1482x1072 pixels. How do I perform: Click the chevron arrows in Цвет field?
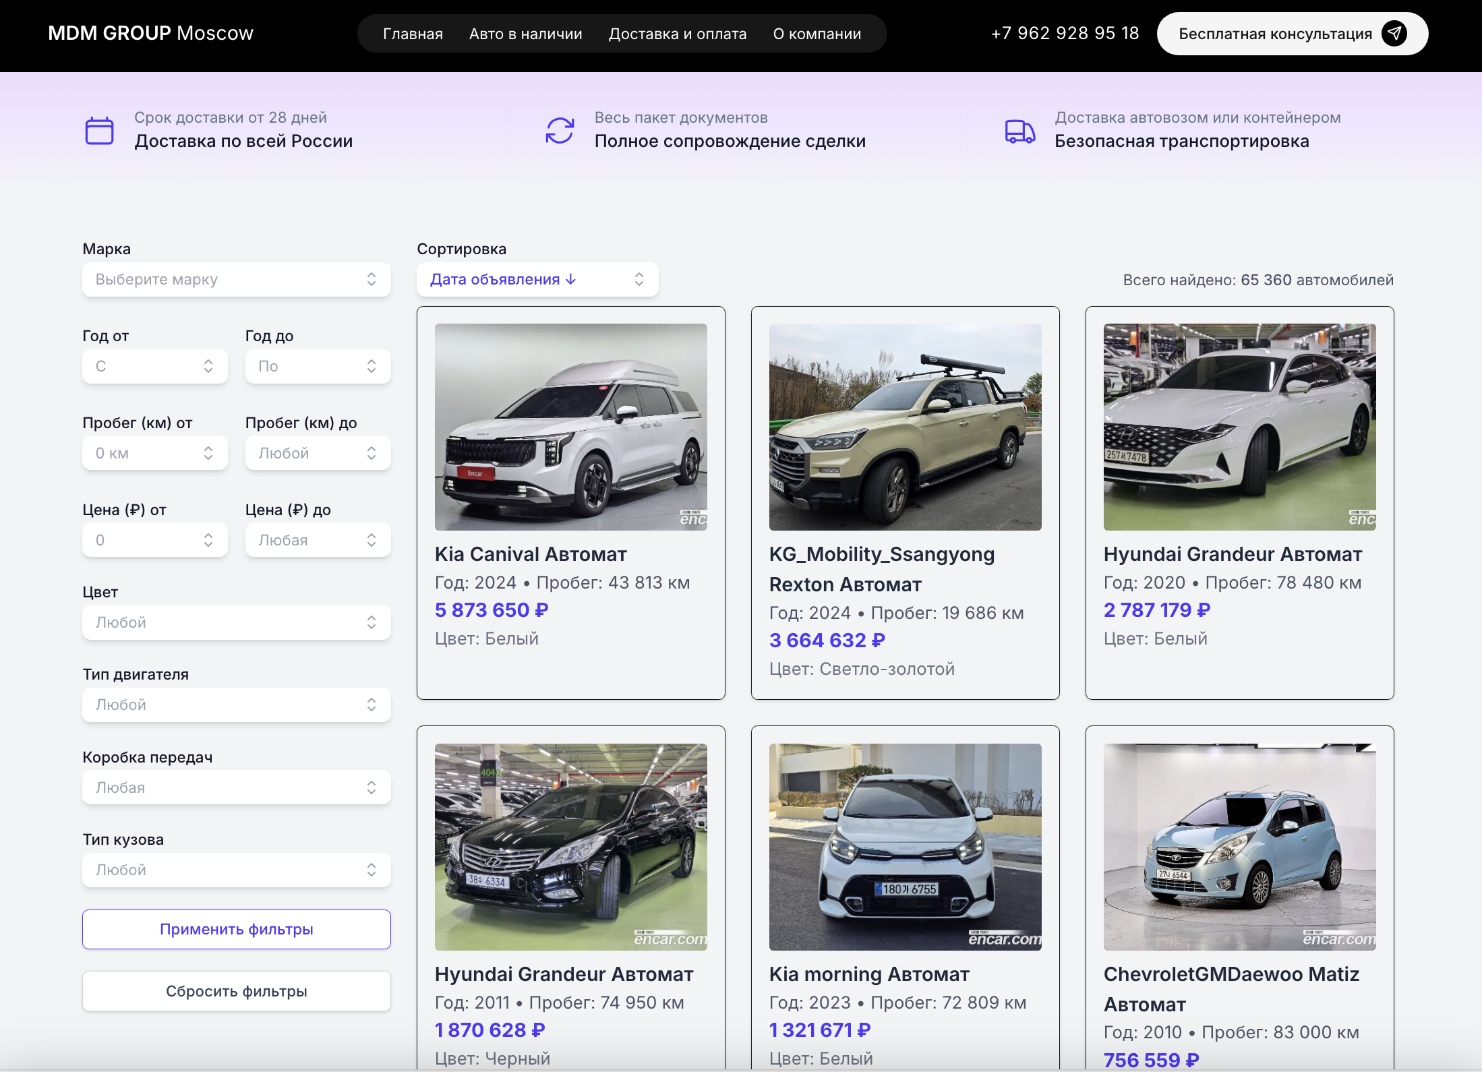pyautogui.click(x=372, y=622)
